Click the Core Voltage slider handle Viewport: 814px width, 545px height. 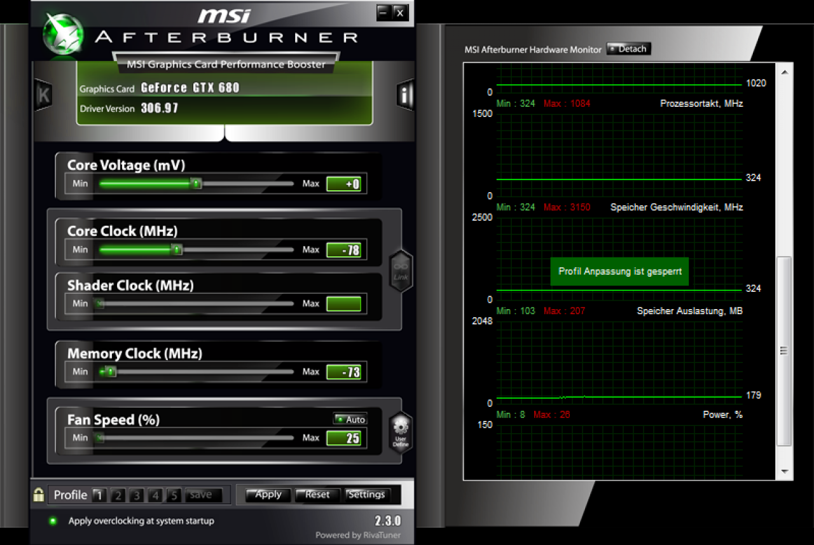pos(197,184)
